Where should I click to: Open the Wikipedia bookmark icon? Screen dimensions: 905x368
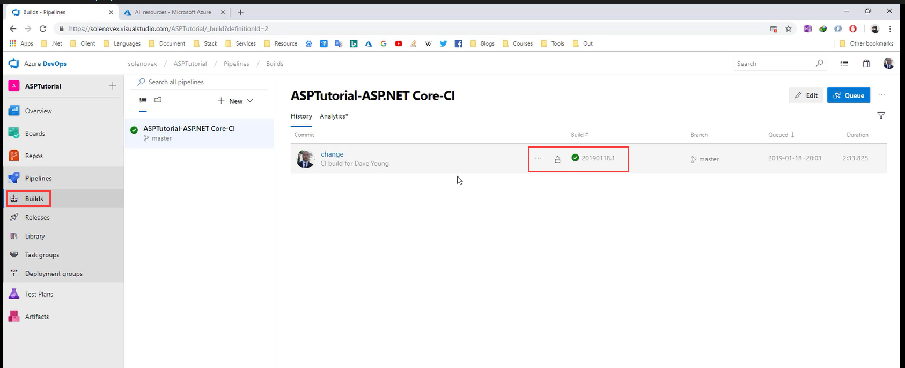428,43
